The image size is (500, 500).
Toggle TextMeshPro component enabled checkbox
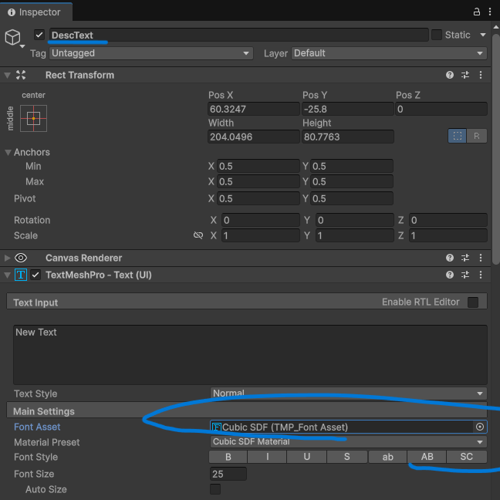[35, 275]
